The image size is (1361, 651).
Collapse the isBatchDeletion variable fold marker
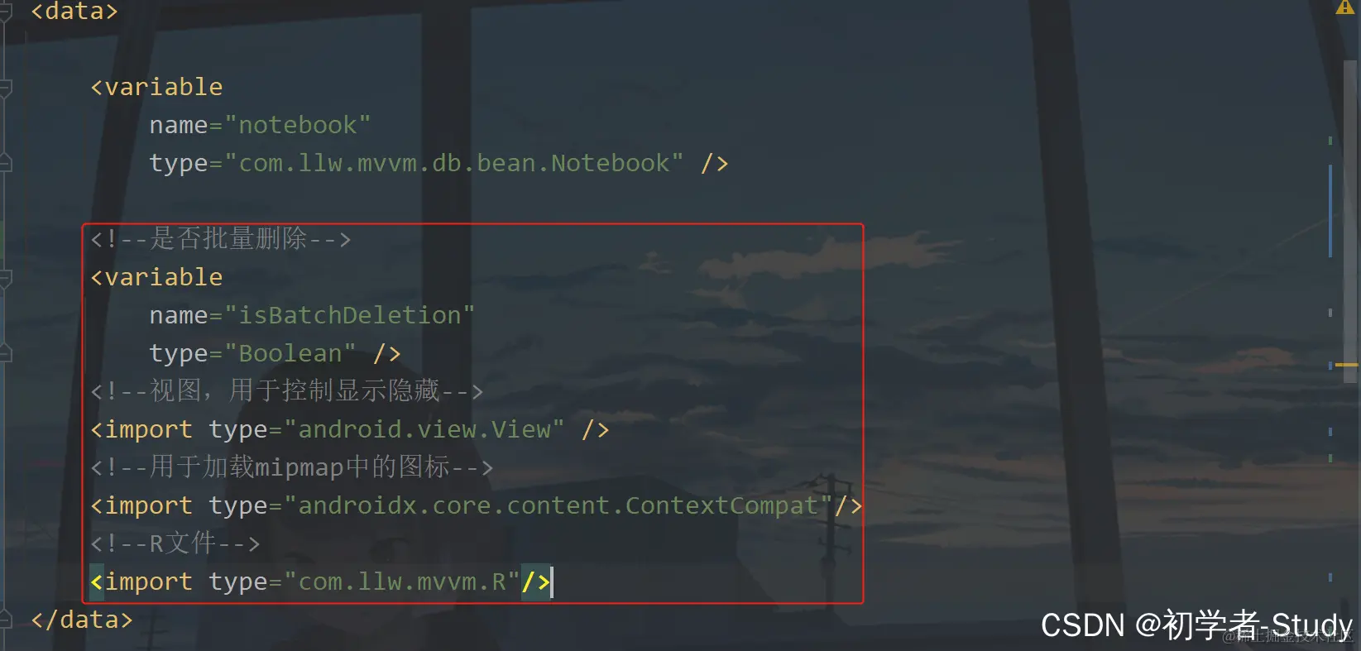click(x=5, y=277)
